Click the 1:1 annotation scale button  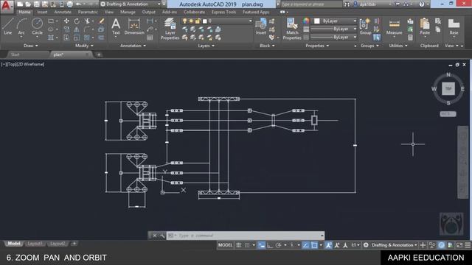[355, 245]
